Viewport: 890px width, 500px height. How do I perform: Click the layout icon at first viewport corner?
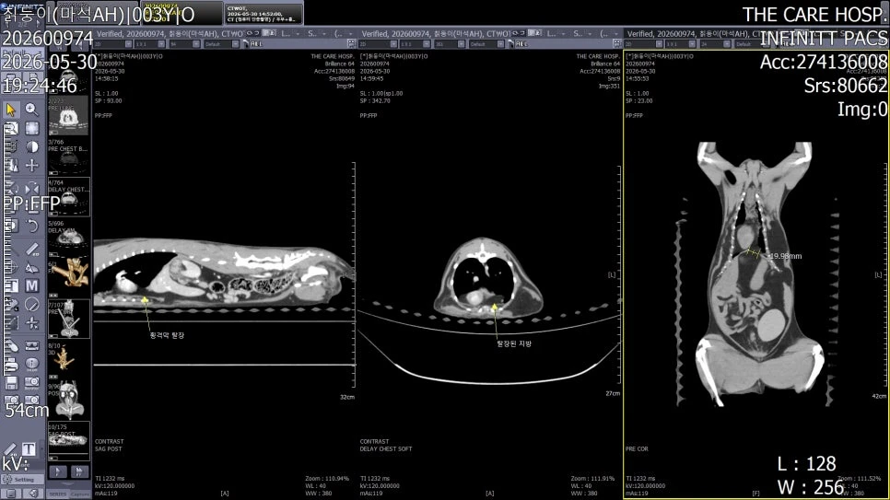click(x=351, y=43)
